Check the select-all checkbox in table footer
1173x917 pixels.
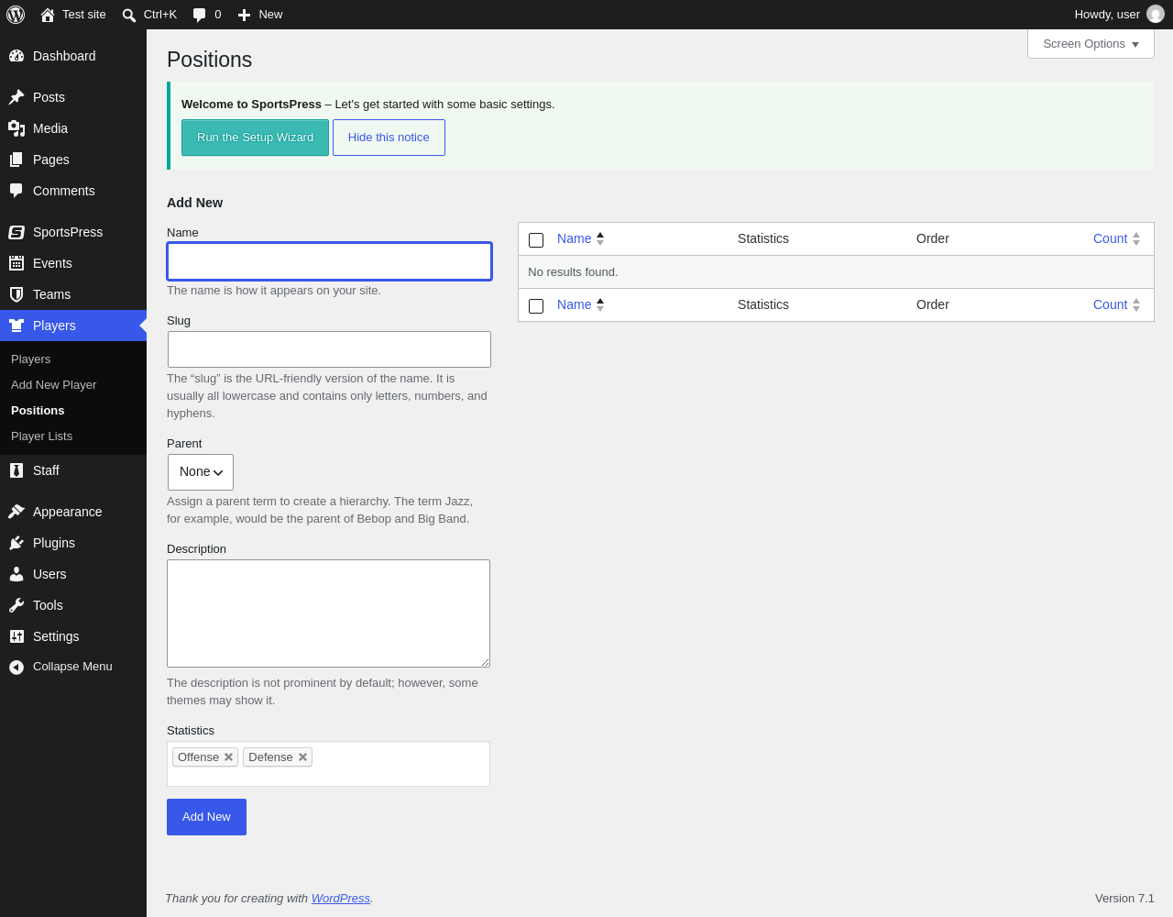(x=536, y=306)
